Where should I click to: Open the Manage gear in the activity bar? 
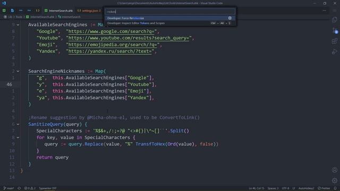pyautogui.click(x=335, y=180)
